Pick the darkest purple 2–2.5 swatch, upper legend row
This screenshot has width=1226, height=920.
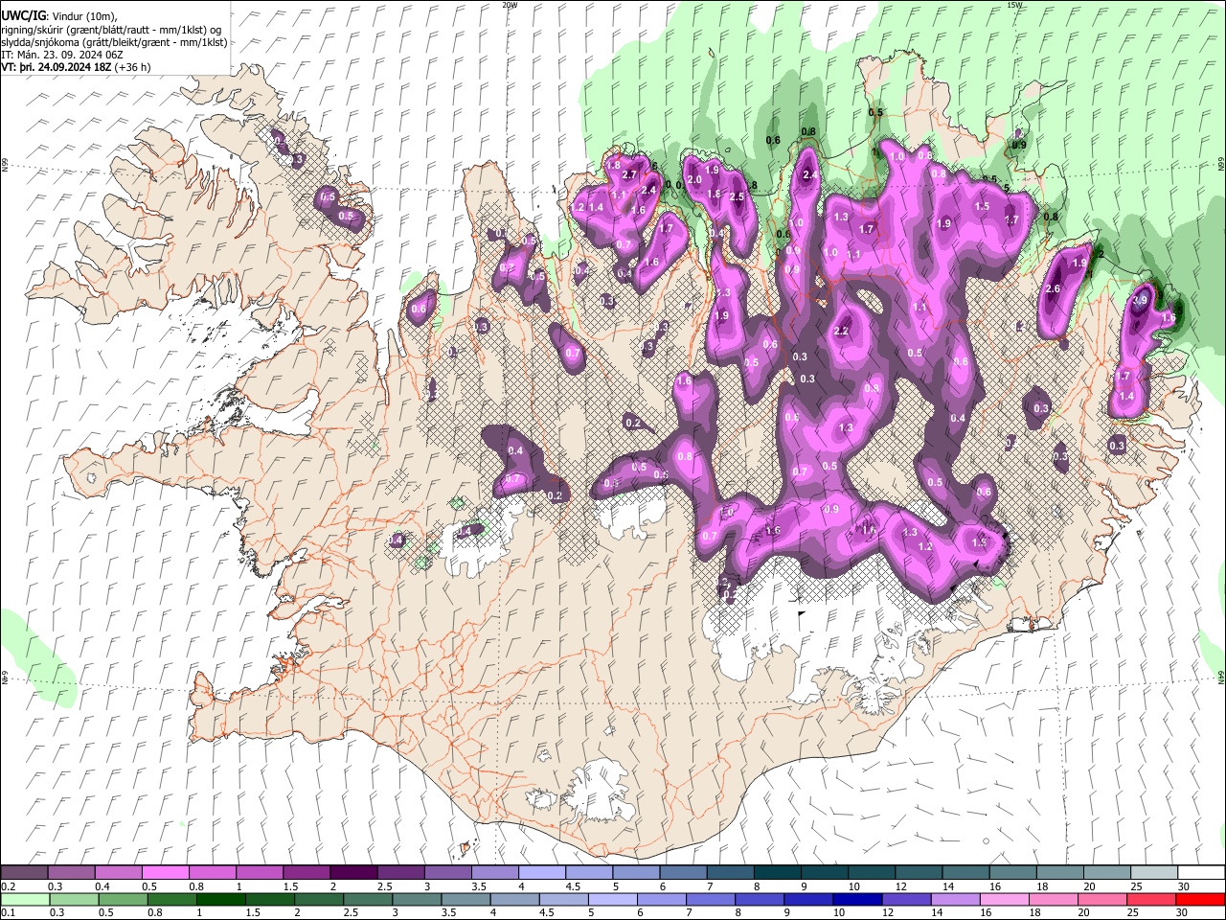tap(353, 872)
